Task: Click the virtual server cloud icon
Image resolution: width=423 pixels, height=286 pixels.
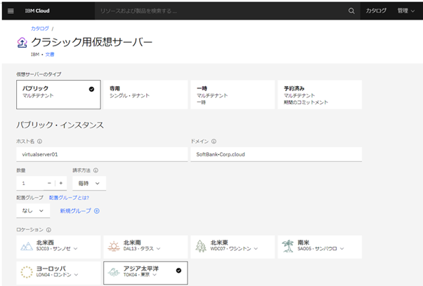Action: coord(21,43)
